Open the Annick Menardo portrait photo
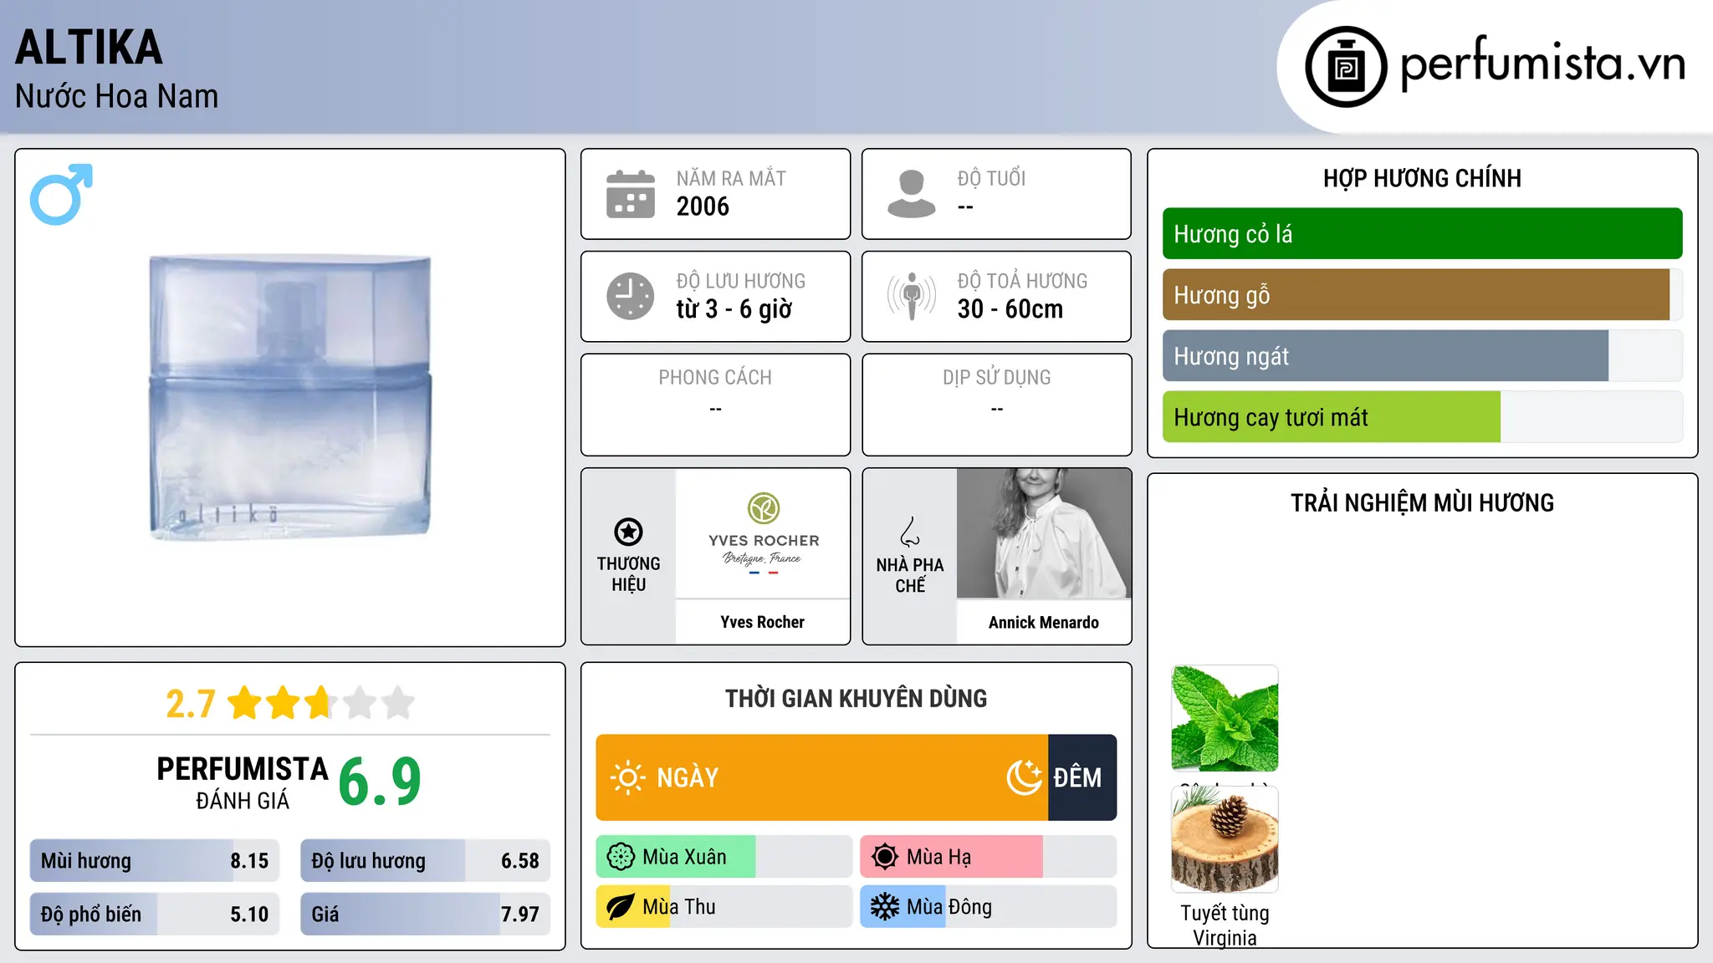1713x963 pixels. (1044, 533)
